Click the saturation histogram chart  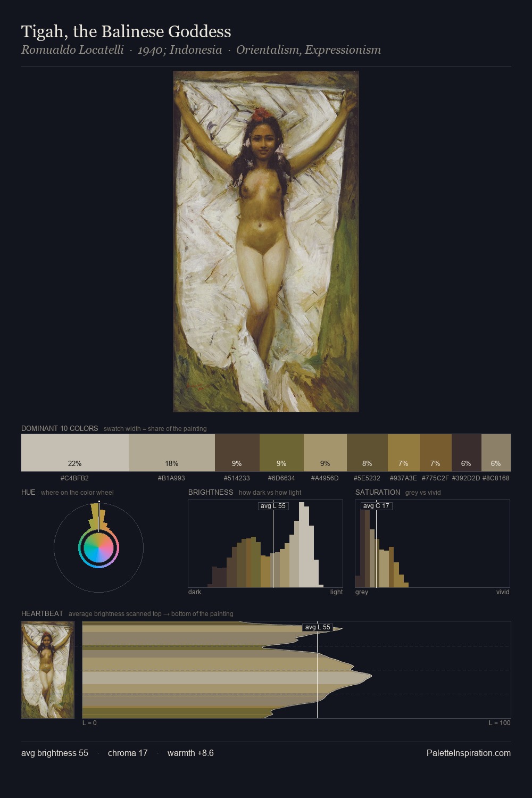pyautogui.click(x=433, y=544)
